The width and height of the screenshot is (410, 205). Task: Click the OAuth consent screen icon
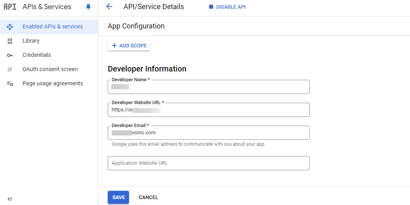pyautogui.click(x=10, y=69)
